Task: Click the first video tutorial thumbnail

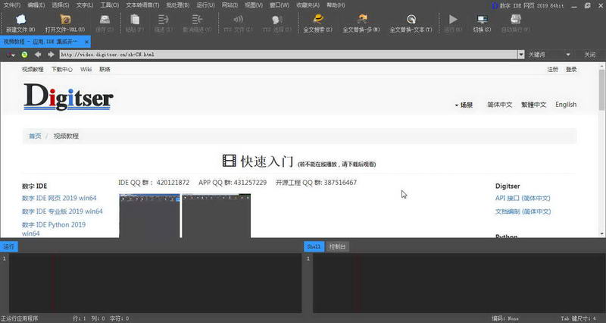Action: tap(149, 216)
